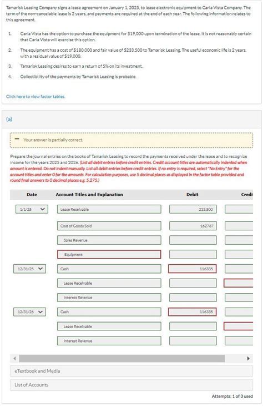This screenshot has height=406, width=263.
Task: Select the Sales Revenue account field
Action: point(109,240)
